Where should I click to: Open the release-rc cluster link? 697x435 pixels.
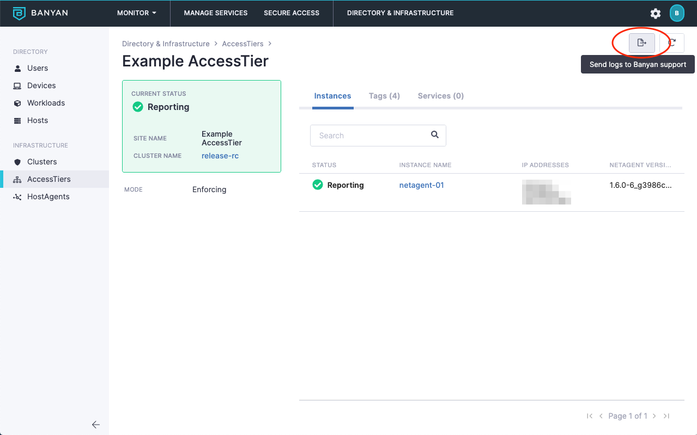click(x=220, y=156)
